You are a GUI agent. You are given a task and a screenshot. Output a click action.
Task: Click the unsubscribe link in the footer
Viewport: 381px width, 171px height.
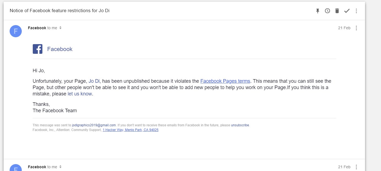click(240, 125)
